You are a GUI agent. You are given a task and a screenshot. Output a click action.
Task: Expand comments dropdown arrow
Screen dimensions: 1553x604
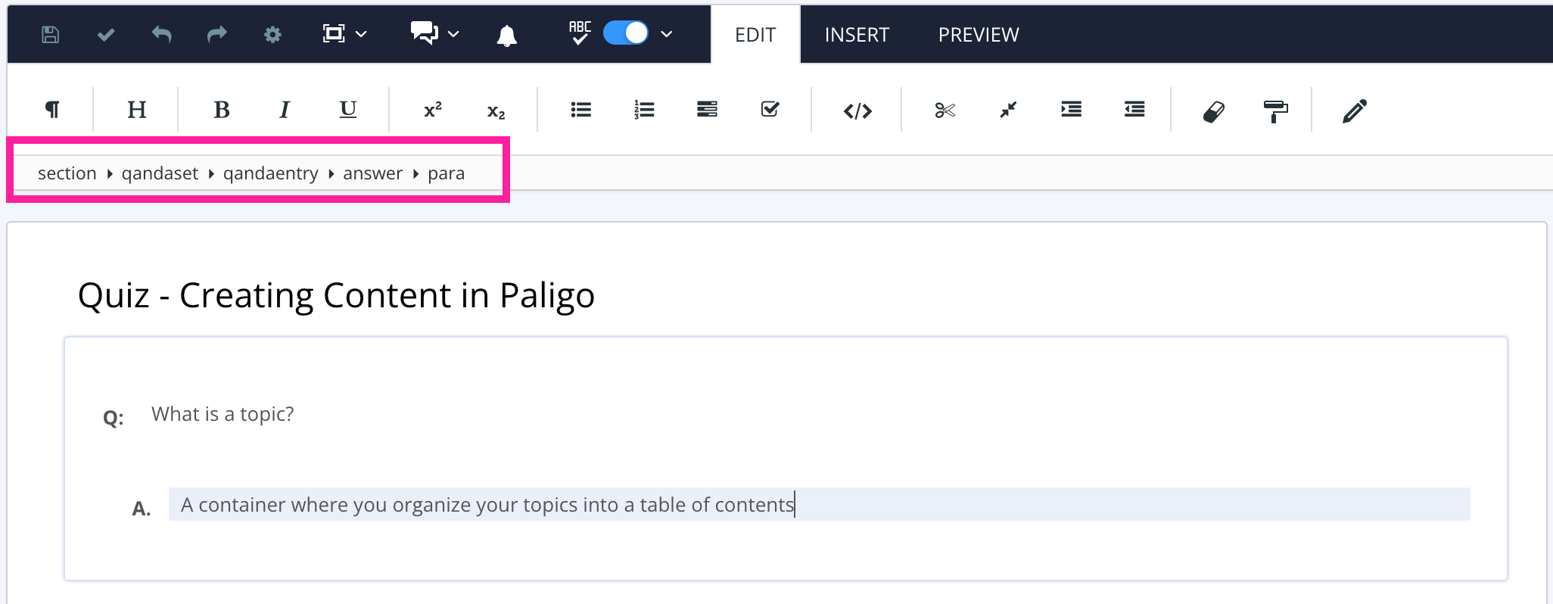pos(453,34)
